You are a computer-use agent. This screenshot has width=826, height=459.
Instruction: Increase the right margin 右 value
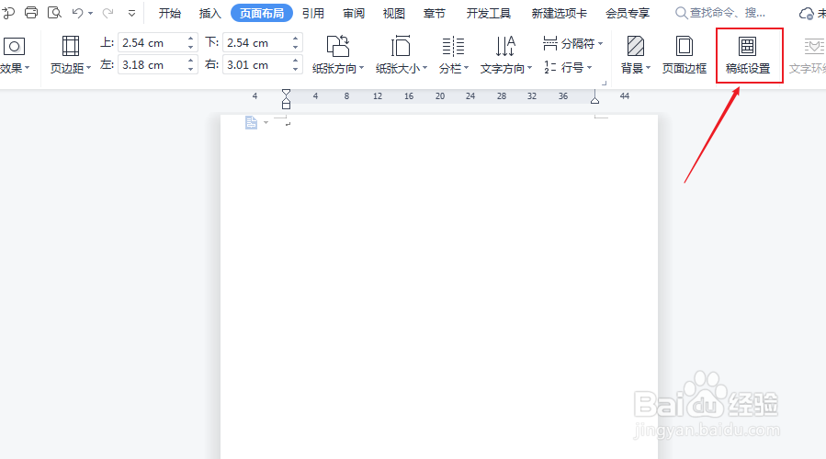coord(296,61)
